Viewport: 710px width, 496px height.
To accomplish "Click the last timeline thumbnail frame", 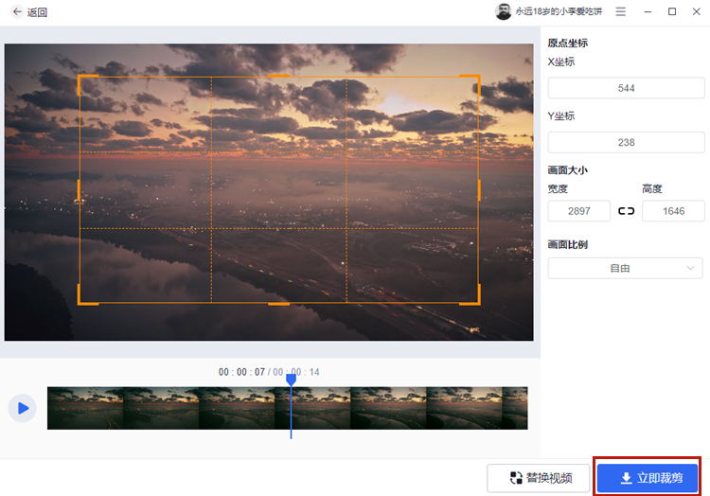I will [x=515, y=408].
